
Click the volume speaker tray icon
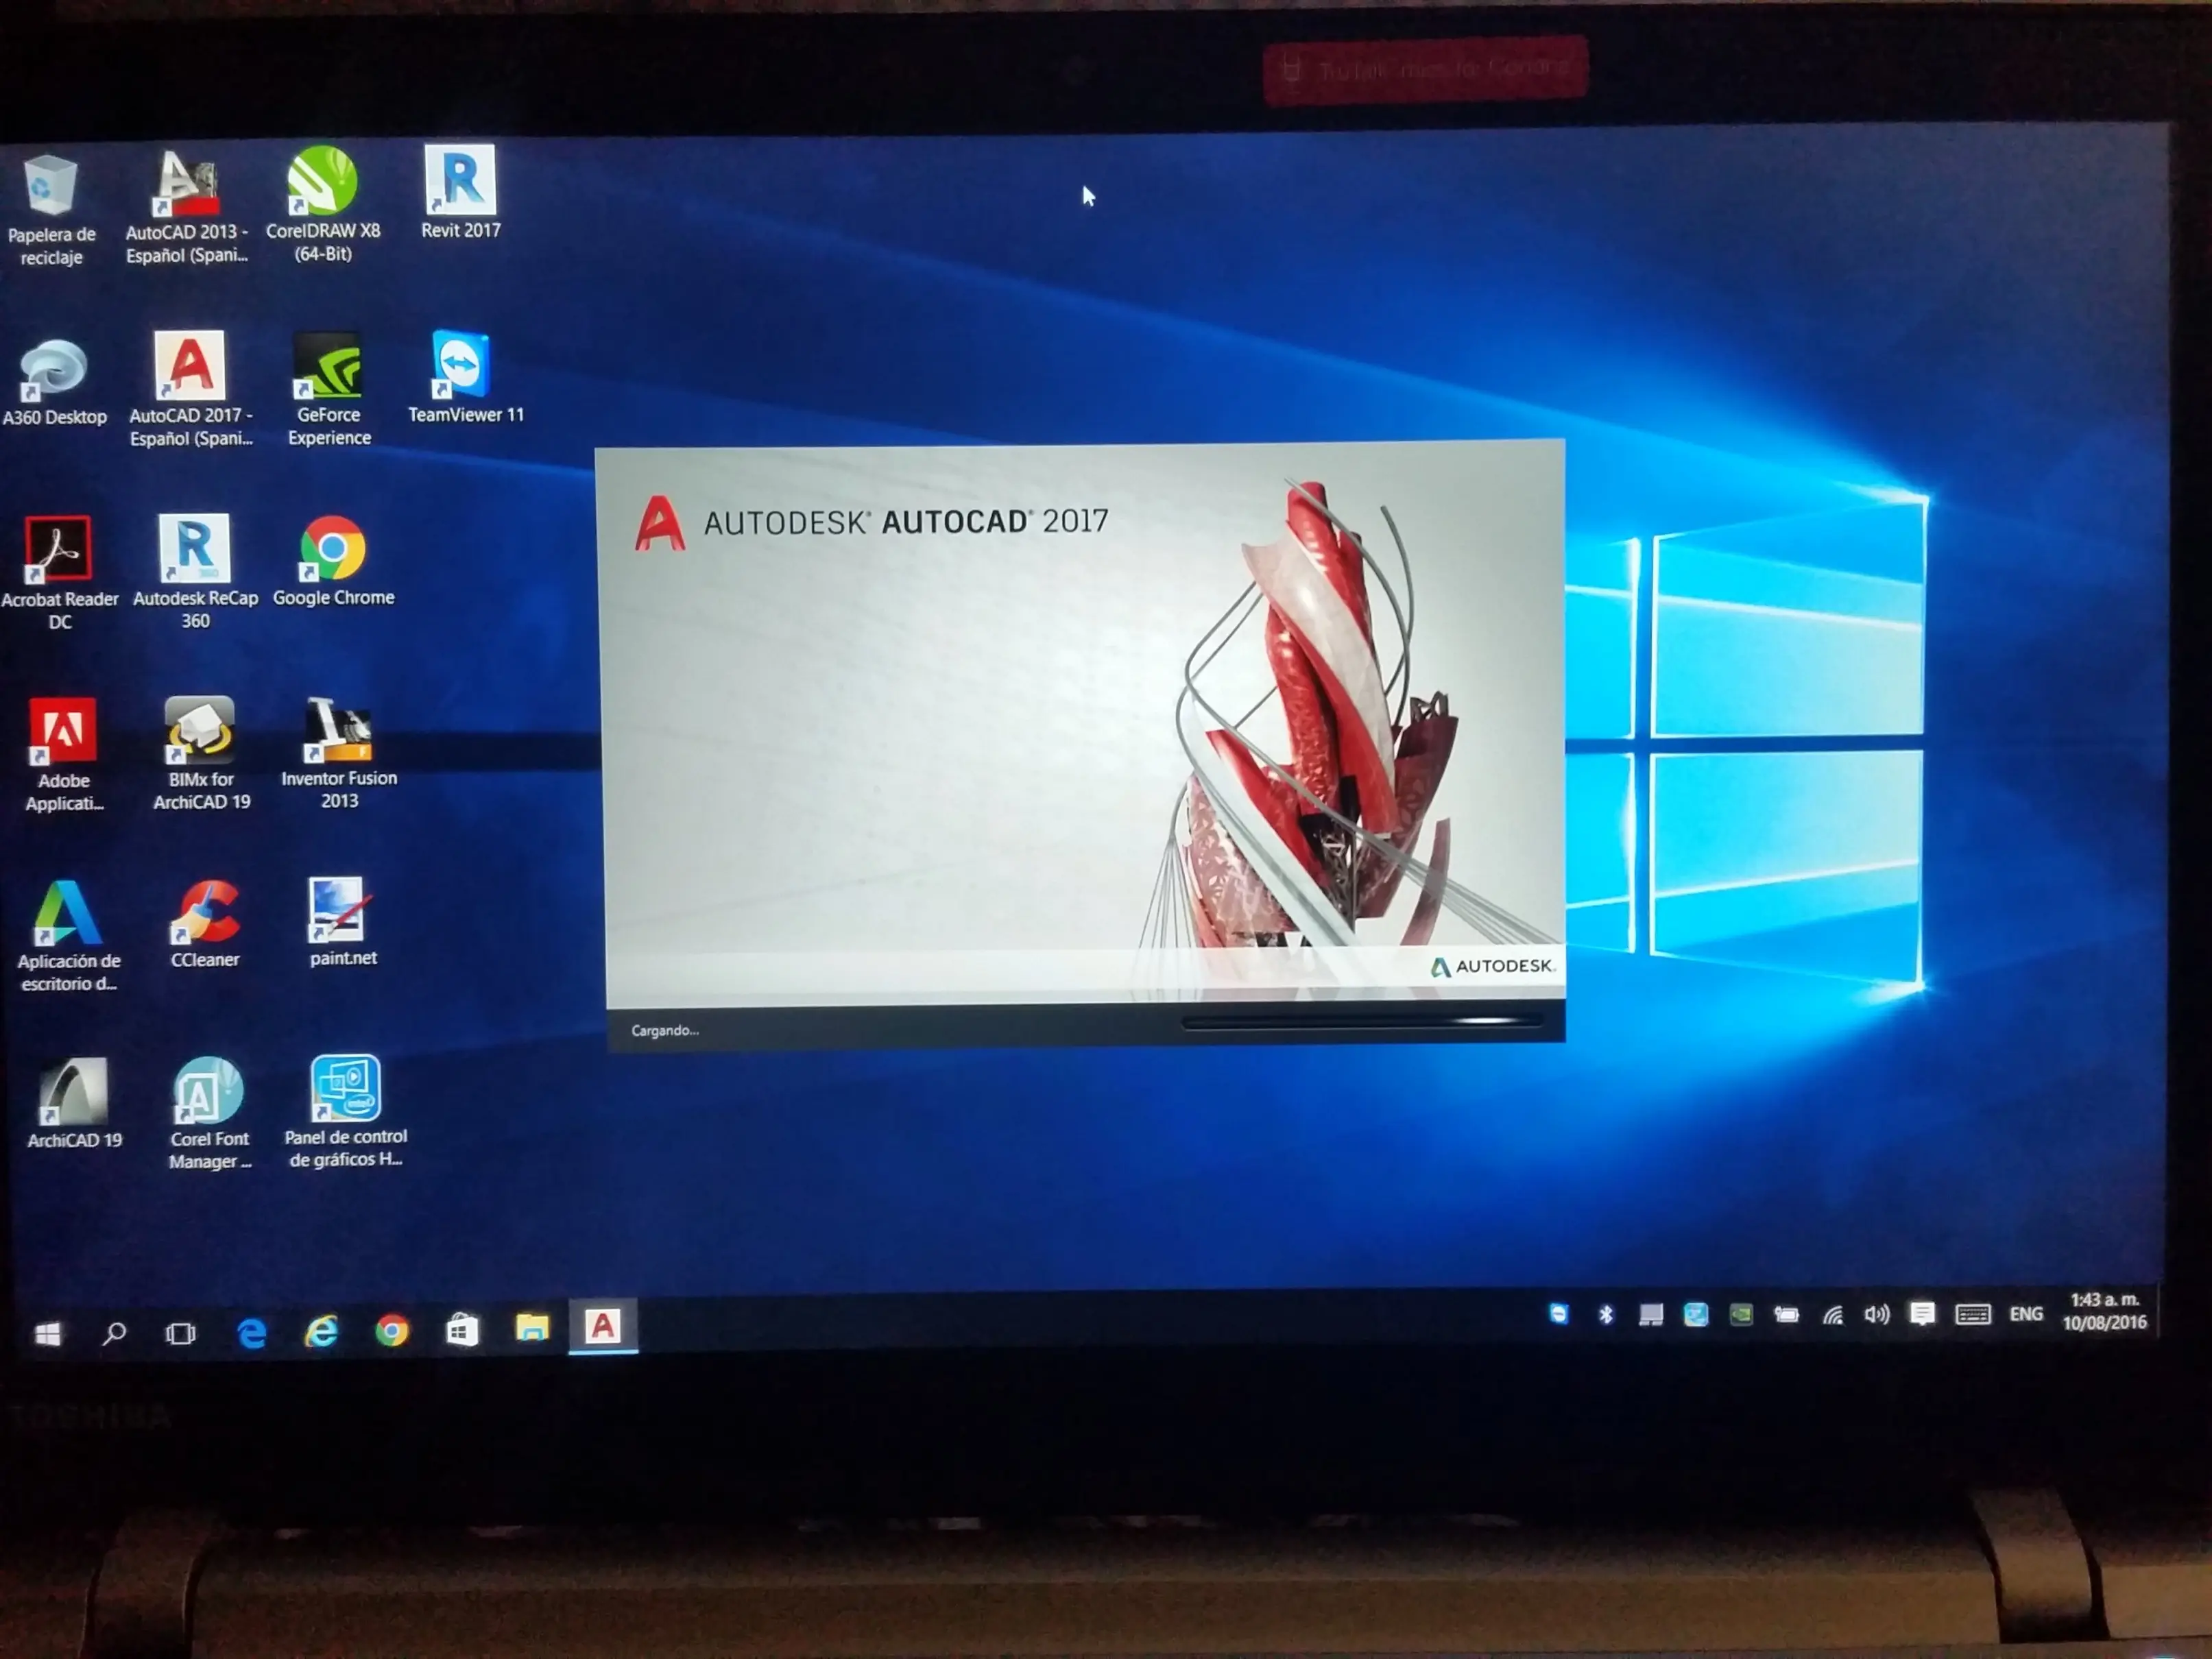click(1877, 1314)
